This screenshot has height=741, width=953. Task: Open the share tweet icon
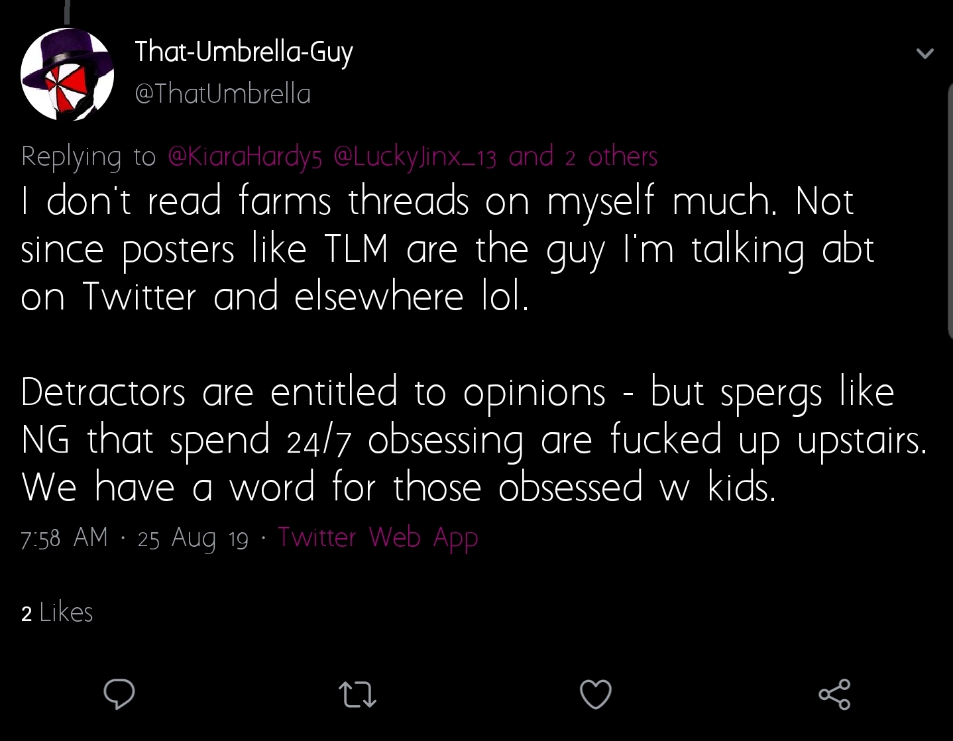(834, 694)
